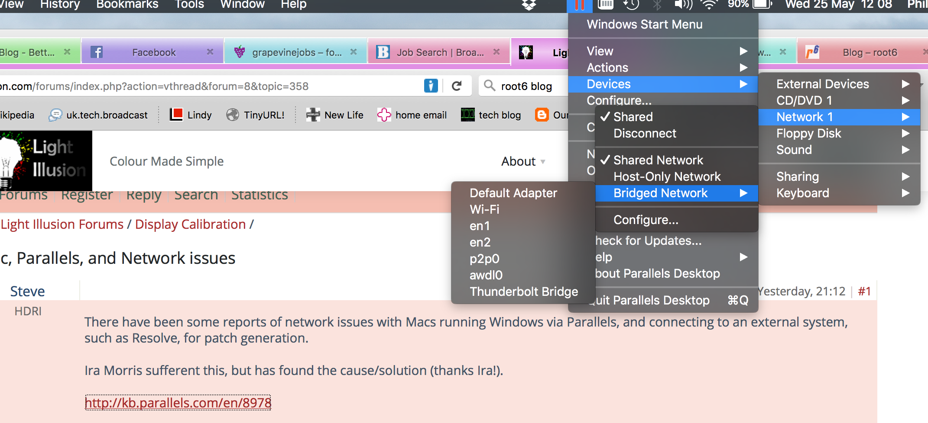Click the Bluetooth menu bar icon
The width and height of the screenshot is (928, 423).
[x=657, y=5]
